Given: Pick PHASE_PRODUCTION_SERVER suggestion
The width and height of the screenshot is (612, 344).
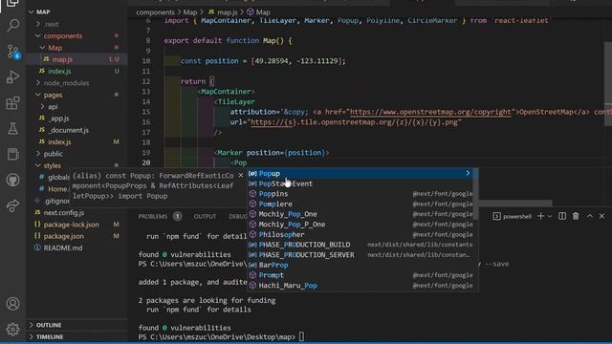Looking at the screenshot, I should click(361, 255).
